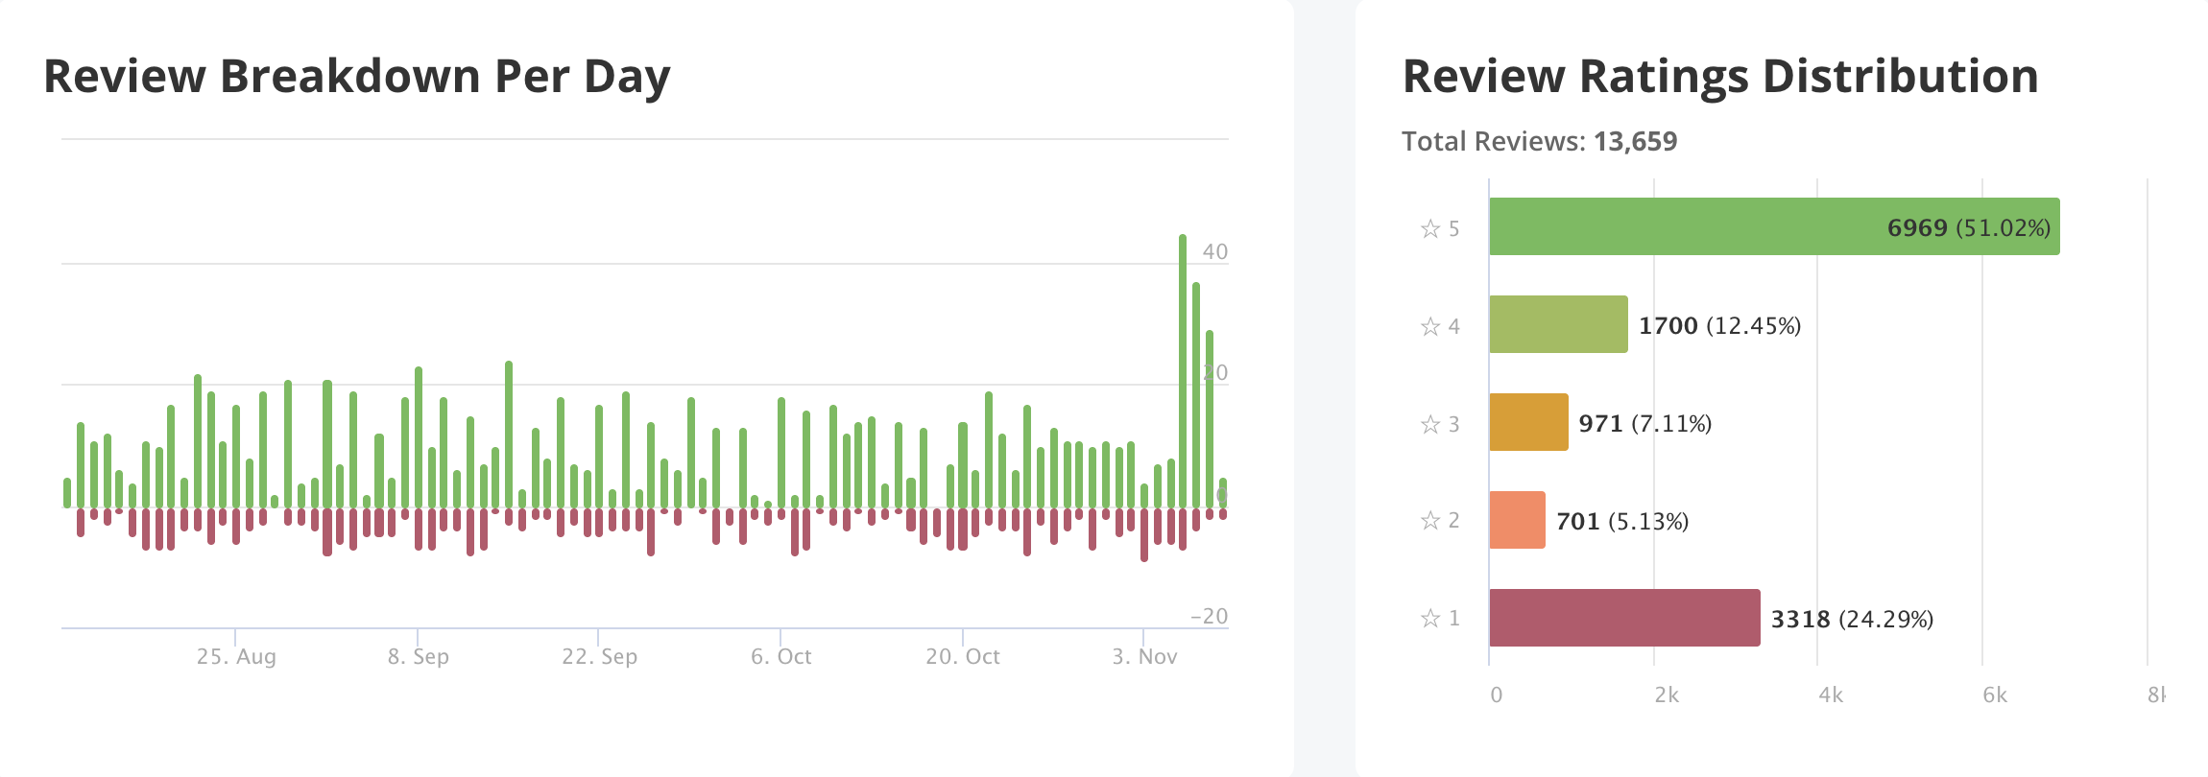Image resolution: width=2208 pixels, height=777 pixels.
Task: Click the star icon beside rating 2
Action: [1430, 521]
